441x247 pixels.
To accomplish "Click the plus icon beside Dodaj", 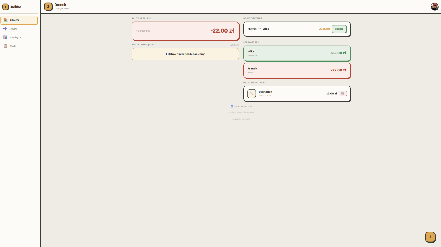I will [5, 29].
